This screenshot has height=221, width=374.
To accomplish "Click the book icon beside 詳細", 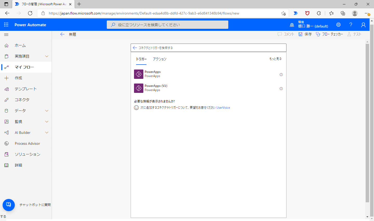I will (6, 165).
